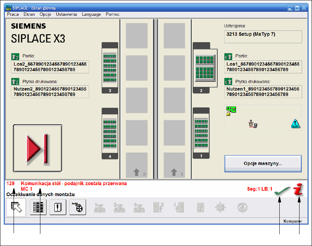Screen dimensions: 312x246
Task: Click the lane 1 Partia arrow icon
Action: [228, 56]
